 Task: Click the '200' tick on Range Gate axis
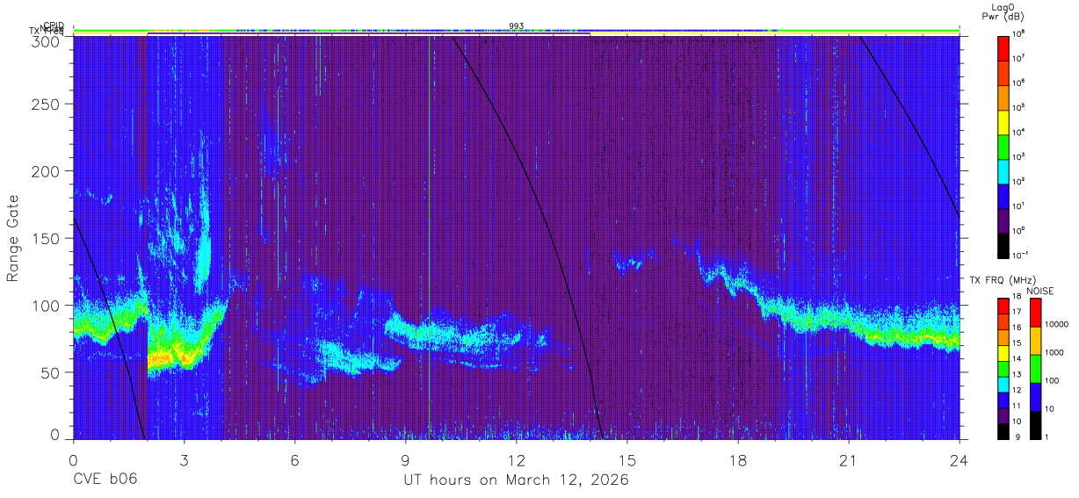(46, 170)
